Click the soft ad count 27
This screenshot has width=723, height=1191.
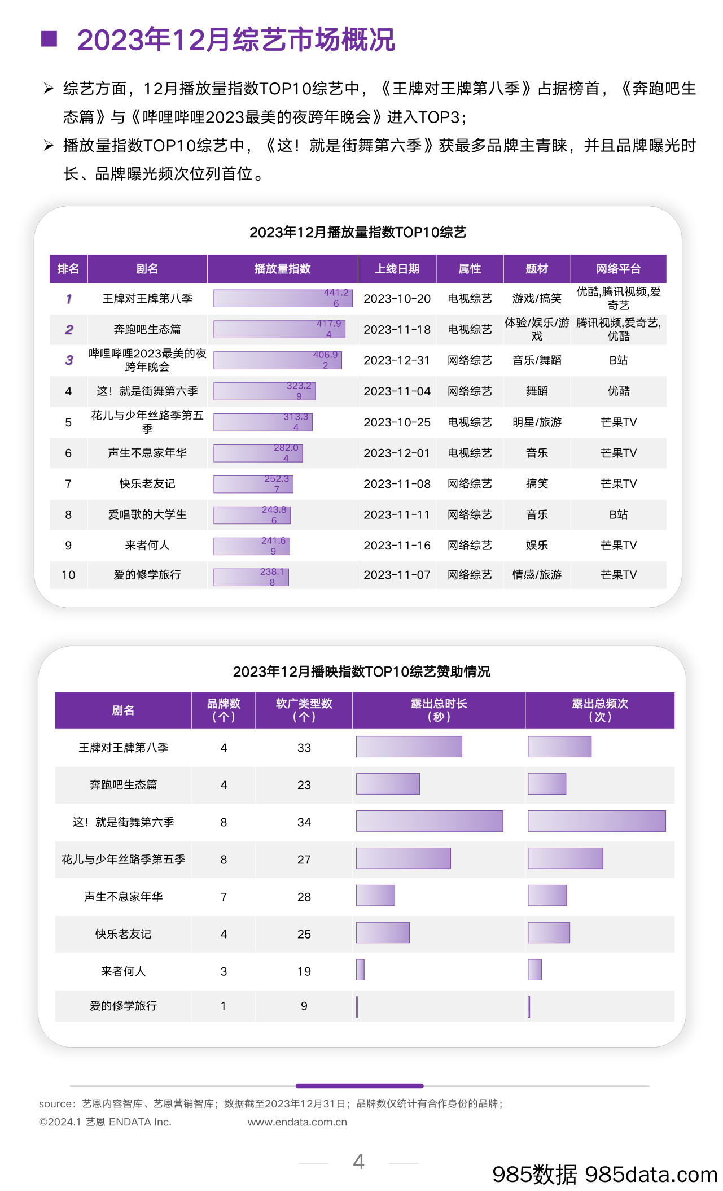304,860
